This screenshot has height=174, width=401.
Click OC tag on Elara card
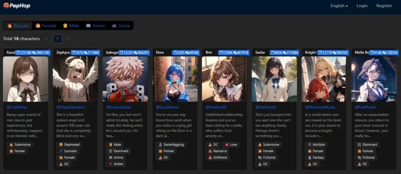[163, 158]
